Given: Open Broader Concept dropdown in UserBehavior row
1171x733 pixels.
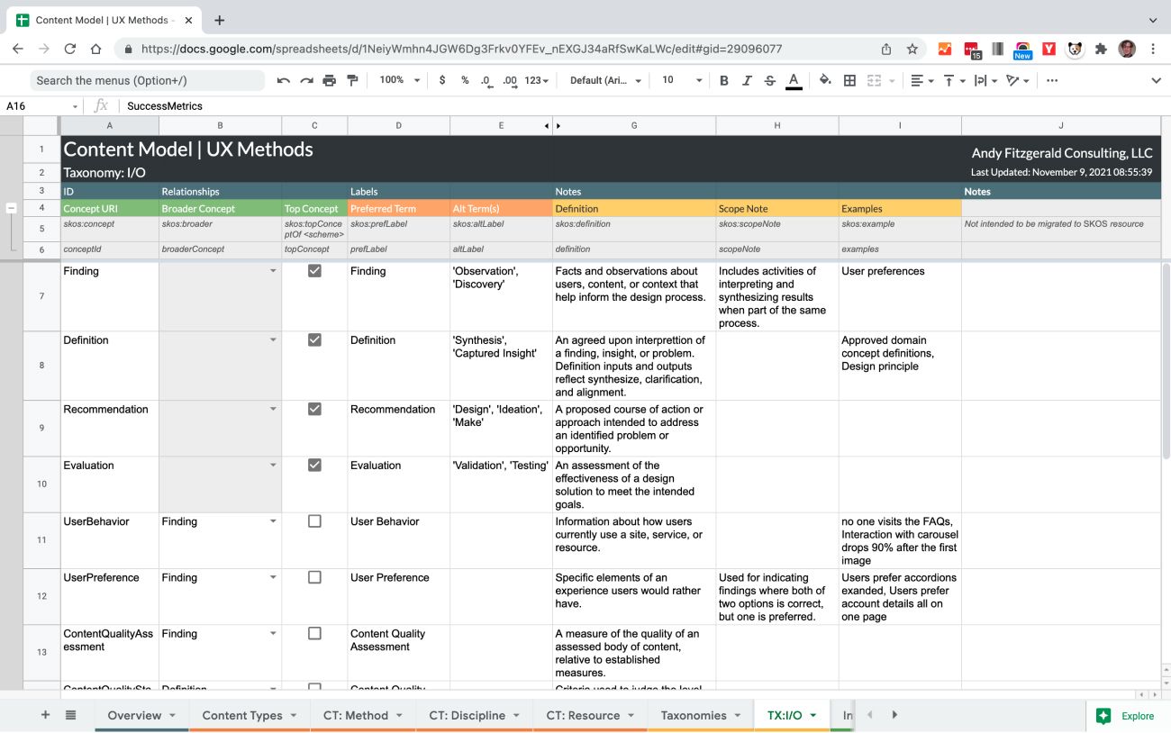Looking at the screenshot, I should (x=273, y=521).
